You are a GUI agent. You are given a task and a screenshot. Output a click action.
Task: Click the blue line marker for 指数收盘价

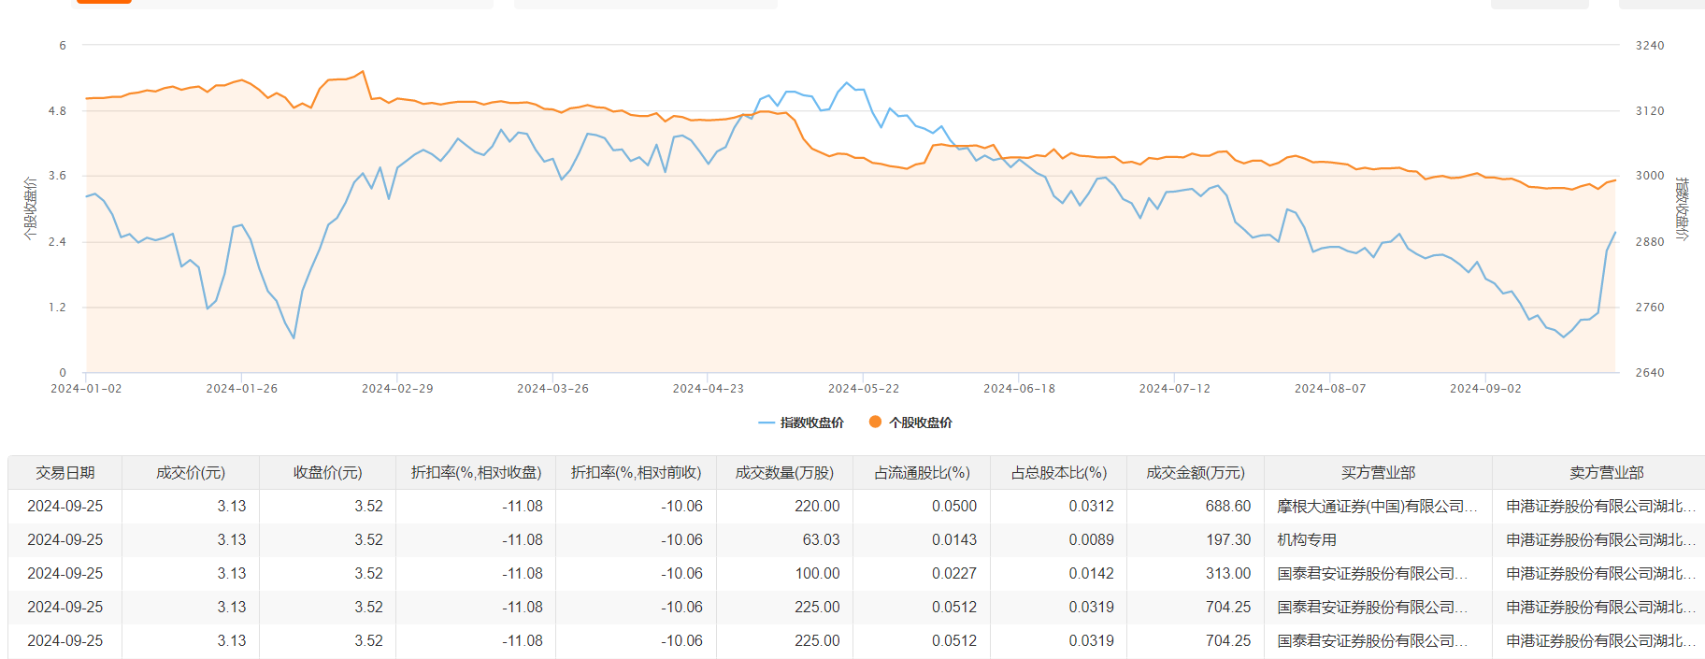pyautogui.click(x=767, y=423)
